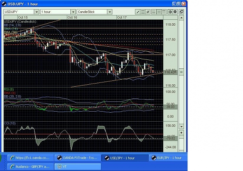
Task: Click the 118.00 price axis label
Action: tap(170, 24)
